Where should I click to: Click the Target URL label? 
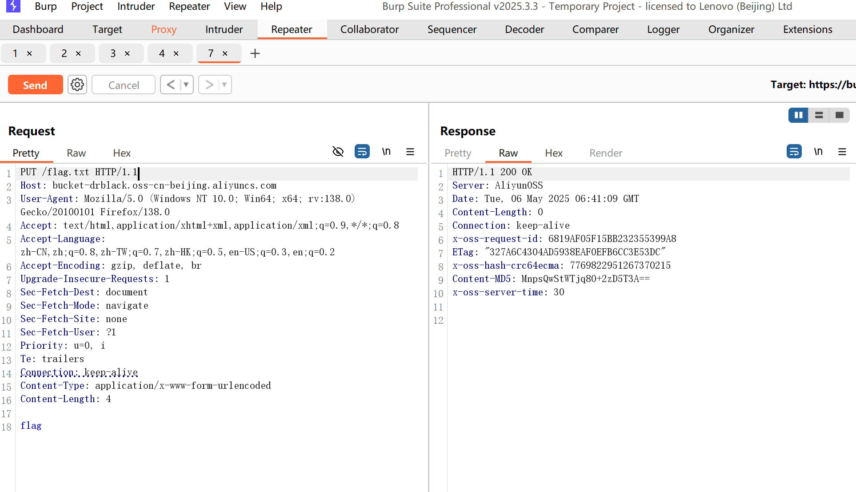813,85
